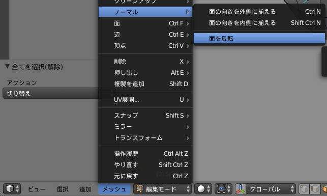This screenshot has width=327, height=196.
Task: Enable edge select mode cube icon
Action: (x=315, y=189)
